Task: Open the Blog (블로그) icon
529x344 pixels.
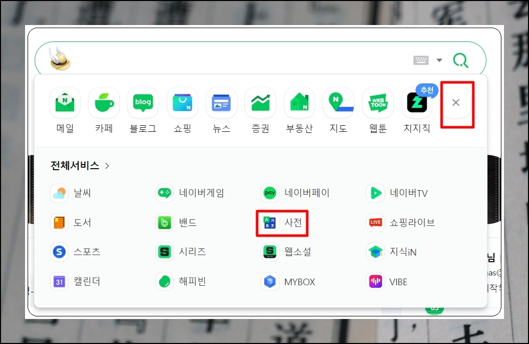Action: pyautogui.click(x=143, y=103)
